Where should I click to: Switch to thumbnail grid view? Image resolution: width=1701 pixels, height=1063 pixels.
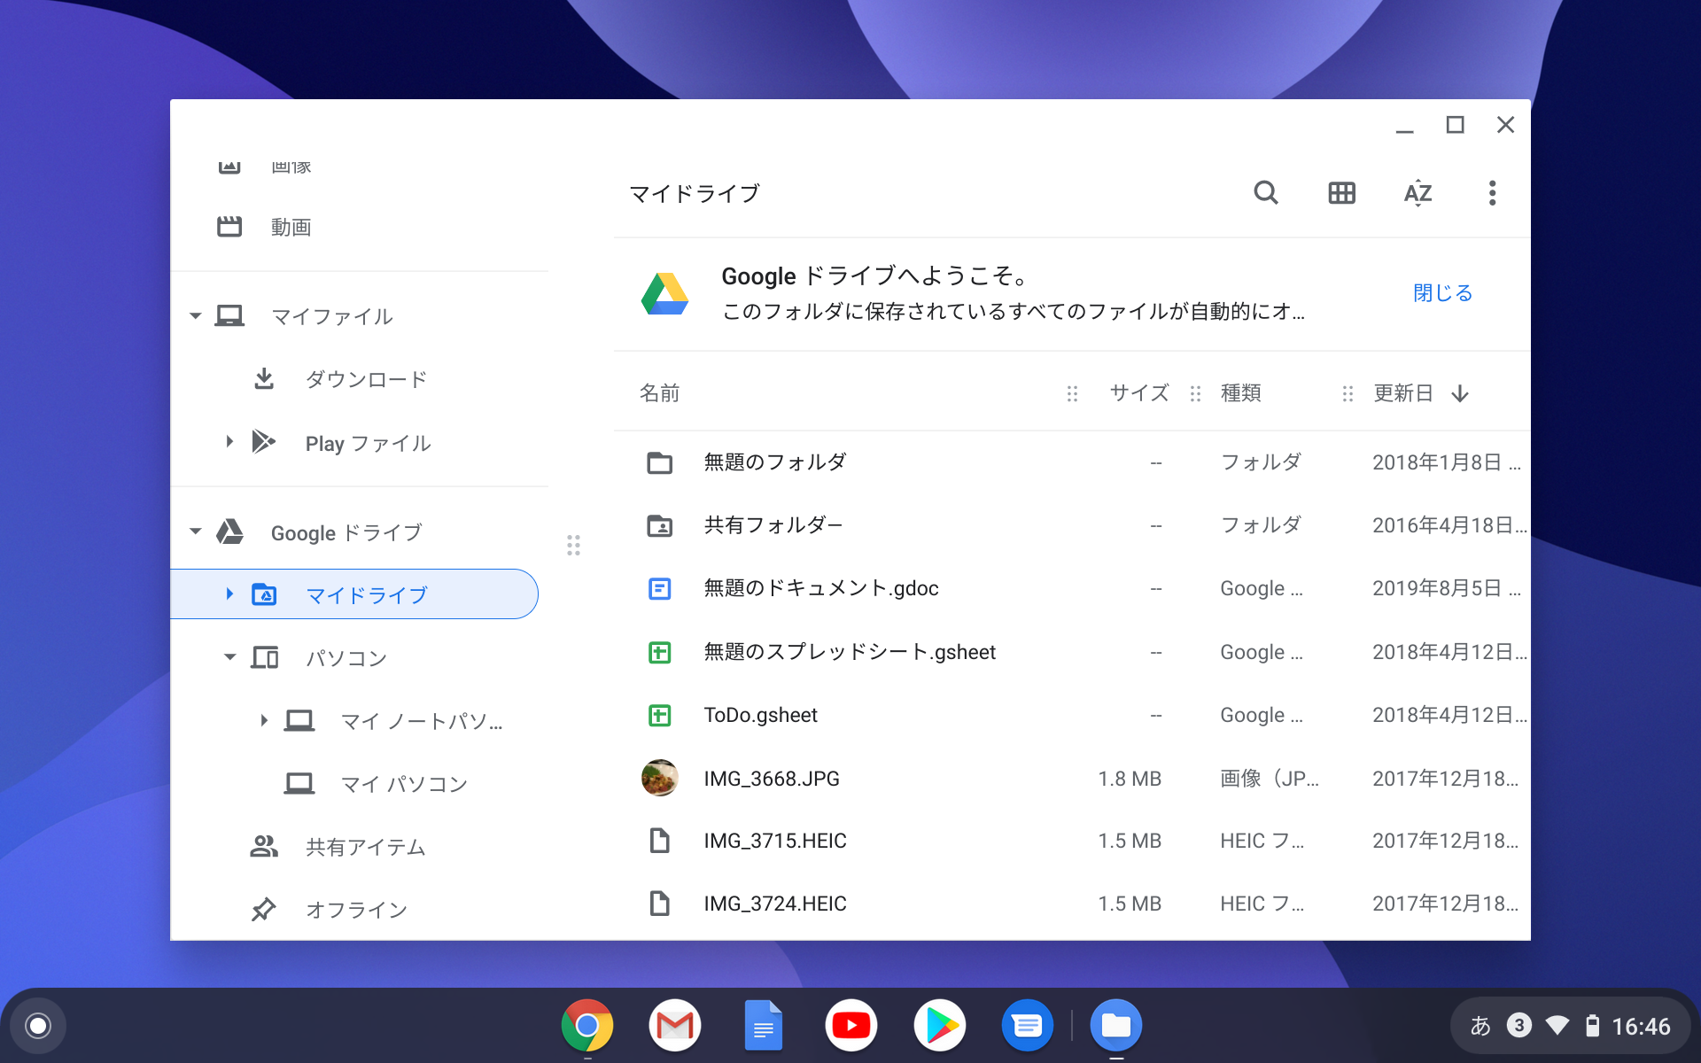[1341, 193]
